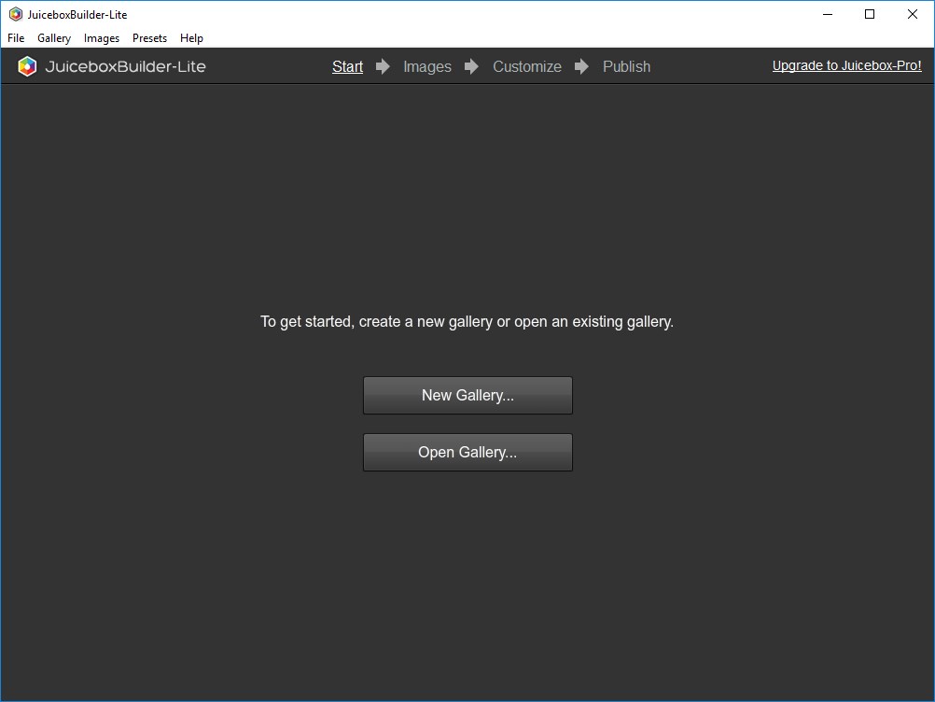The image size is (935, 702).
Task: Open the Customize step
Action: tap(527, 66)
